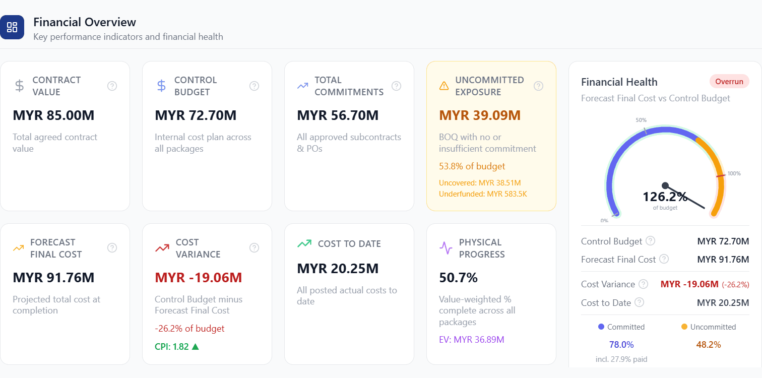The image size is (762, 378).
Task: Click the Financial Overview dashboard icon
Action: (x=12, y=27)
